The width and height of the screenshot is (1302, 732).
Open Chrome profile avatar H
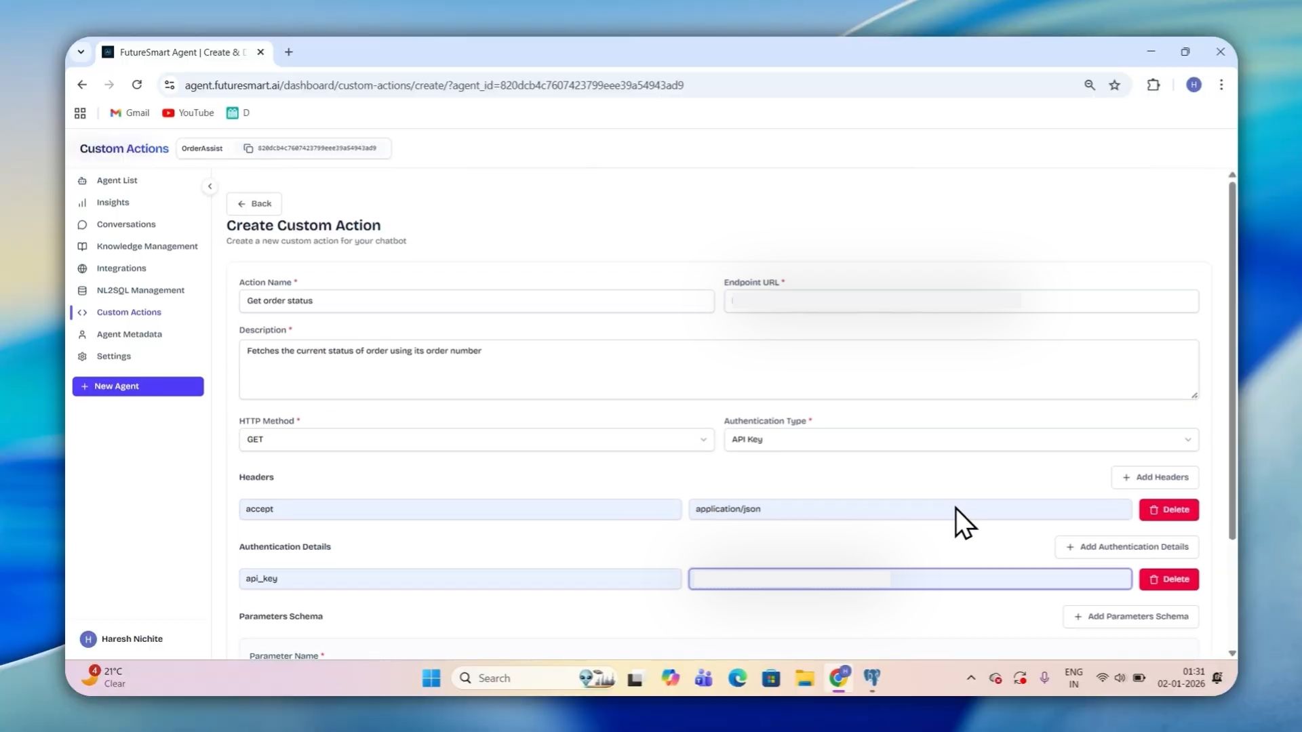click(1193, 85)
